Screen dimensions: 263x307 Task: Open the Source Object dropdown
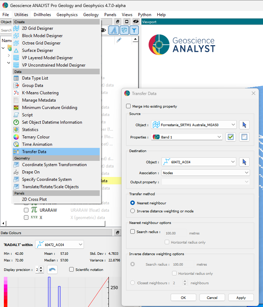(x=194, y=125)
